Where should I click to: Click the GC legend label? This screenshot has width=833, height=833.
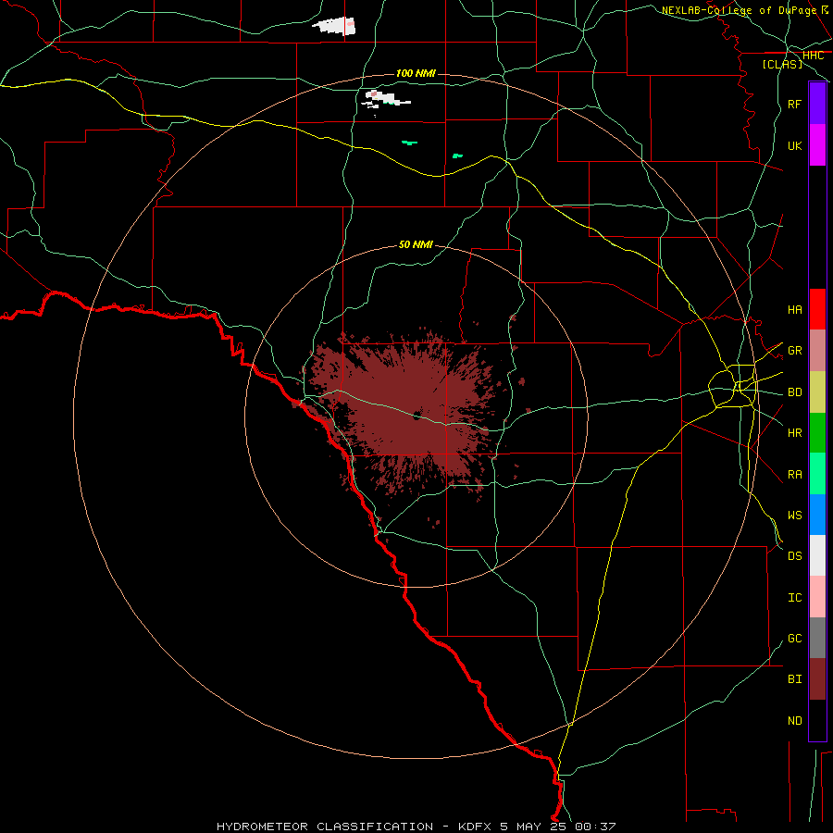click(794, 638)
